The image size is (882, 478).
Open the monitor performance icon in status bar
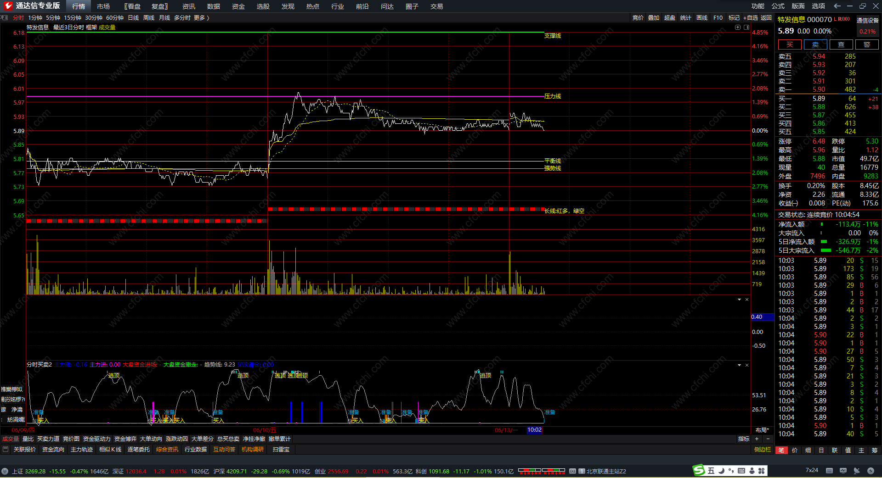[843, 471]
